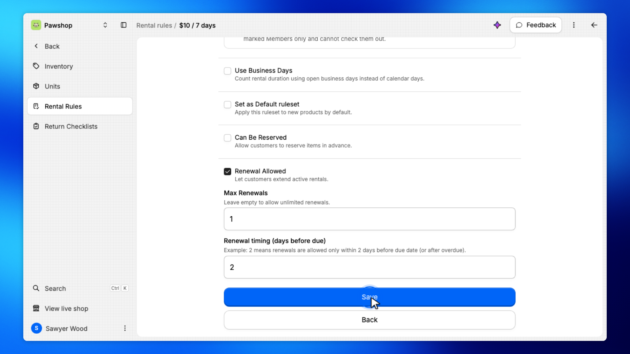
Task: Click the Sawyer Wood avatar
Action: (x=36, y=328)
